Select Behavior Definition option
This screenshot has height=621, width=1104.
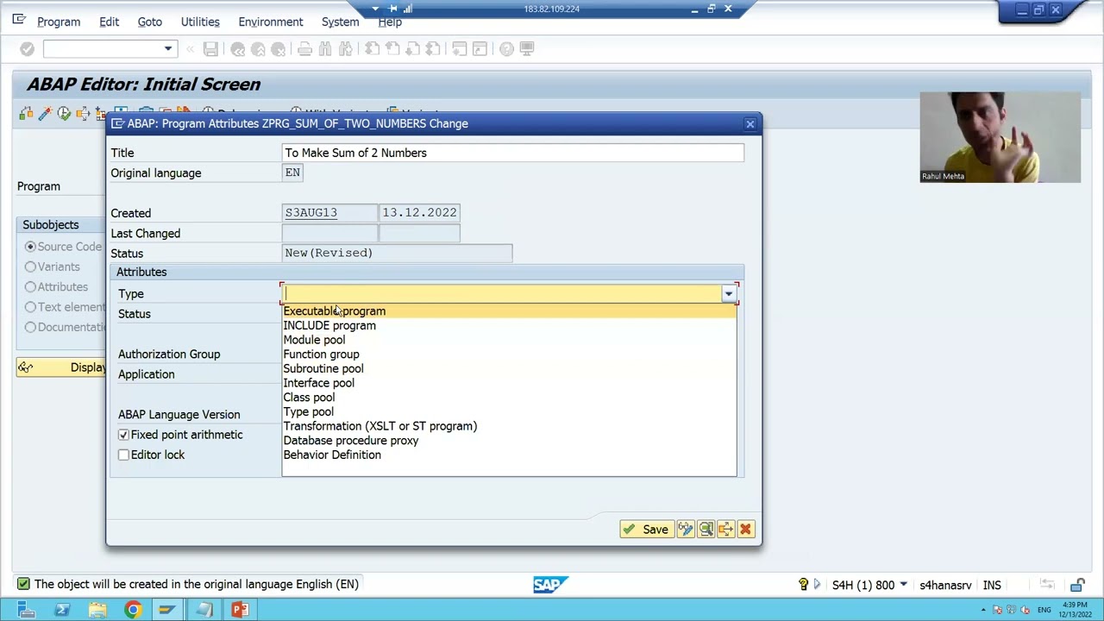point(509,455)
